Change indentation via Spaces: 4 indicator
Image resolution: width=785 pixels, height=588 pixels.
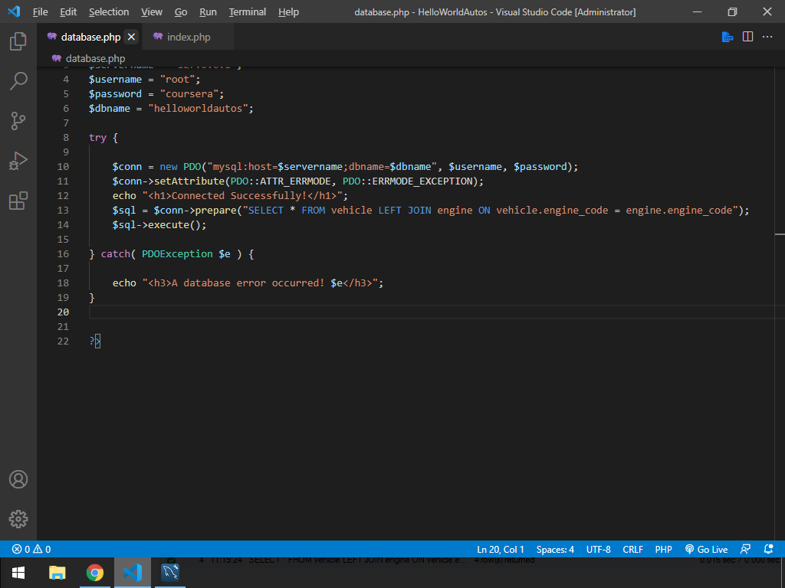tap(555, 549)
